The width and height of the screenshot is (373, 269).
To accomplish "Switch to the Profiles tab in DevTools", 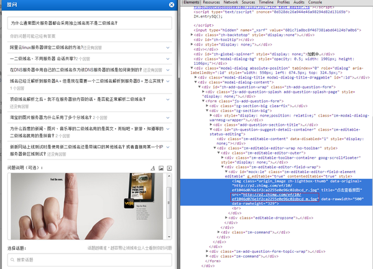I will click(283, 2).
